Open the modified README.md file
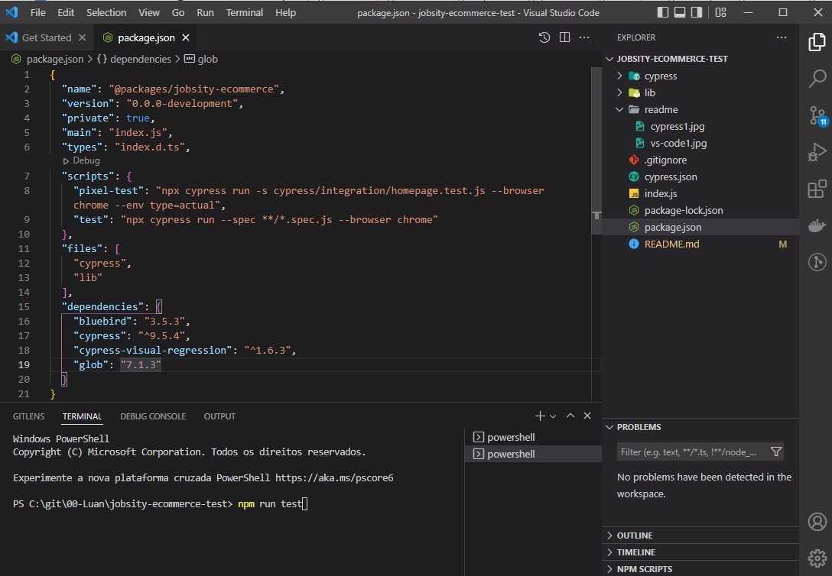The height and width of the screenshot is (576, 832). pyautogui.click(x=700, y=244)
